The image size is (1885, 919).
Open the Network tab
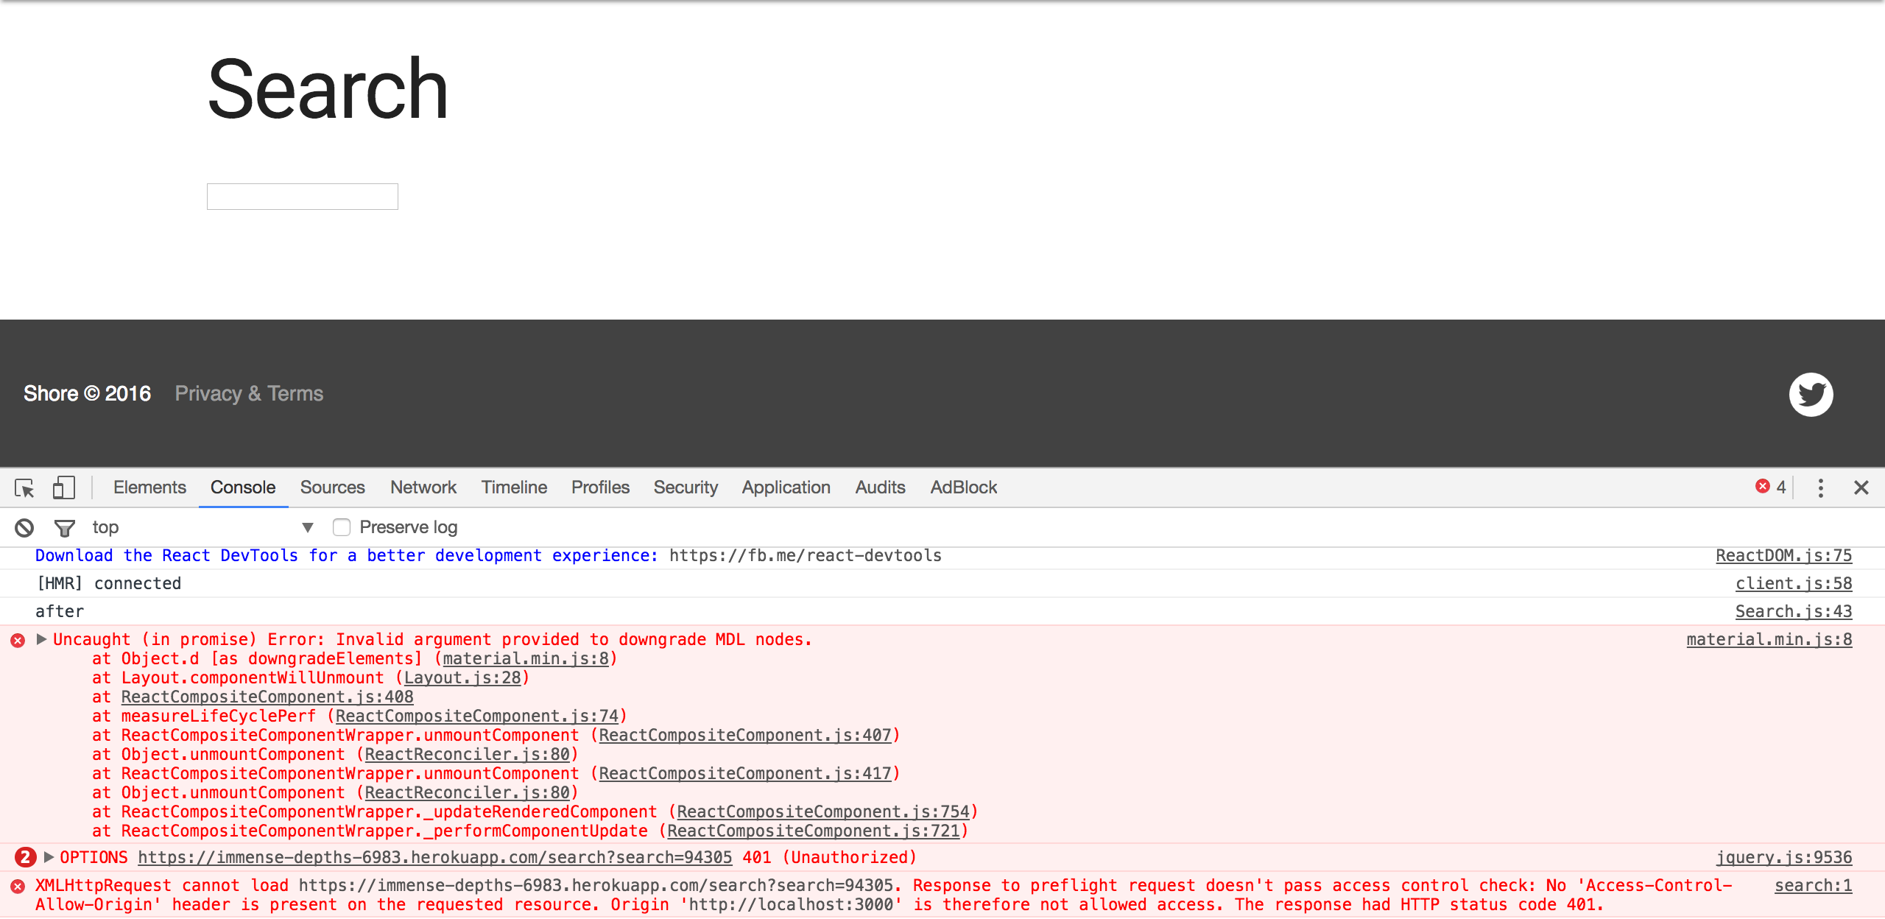coord(423,487)
